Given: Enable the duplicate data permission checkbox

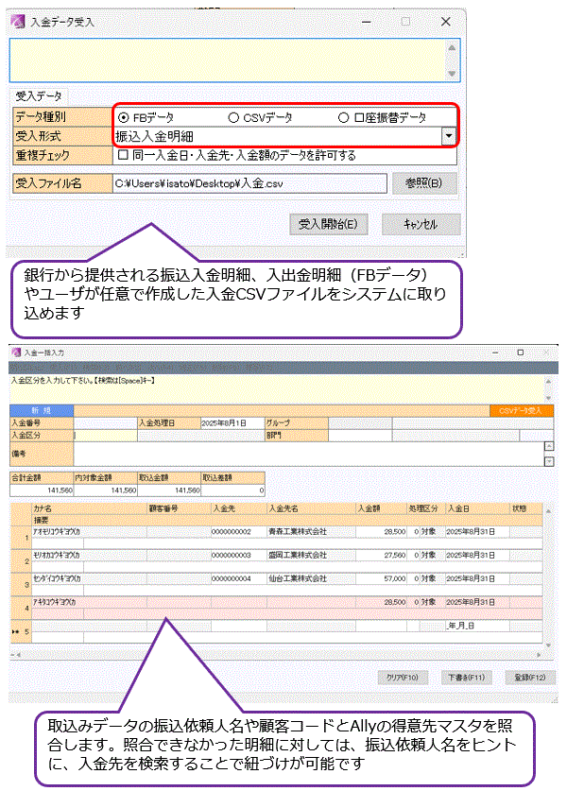Looking at the screenshot, I should [123, 155].
